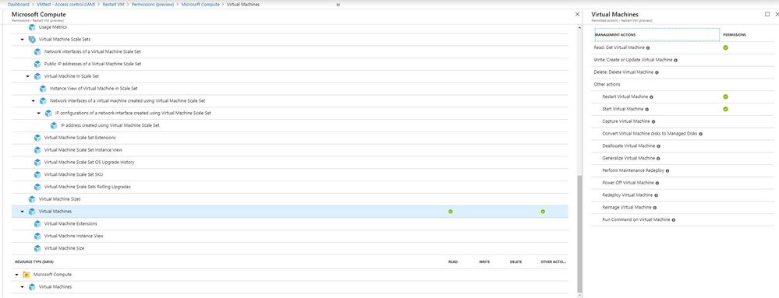The image size is (779, 298).
Task: Click the Other Actions green check in Virtual Machines row
Action: point(543,211)
